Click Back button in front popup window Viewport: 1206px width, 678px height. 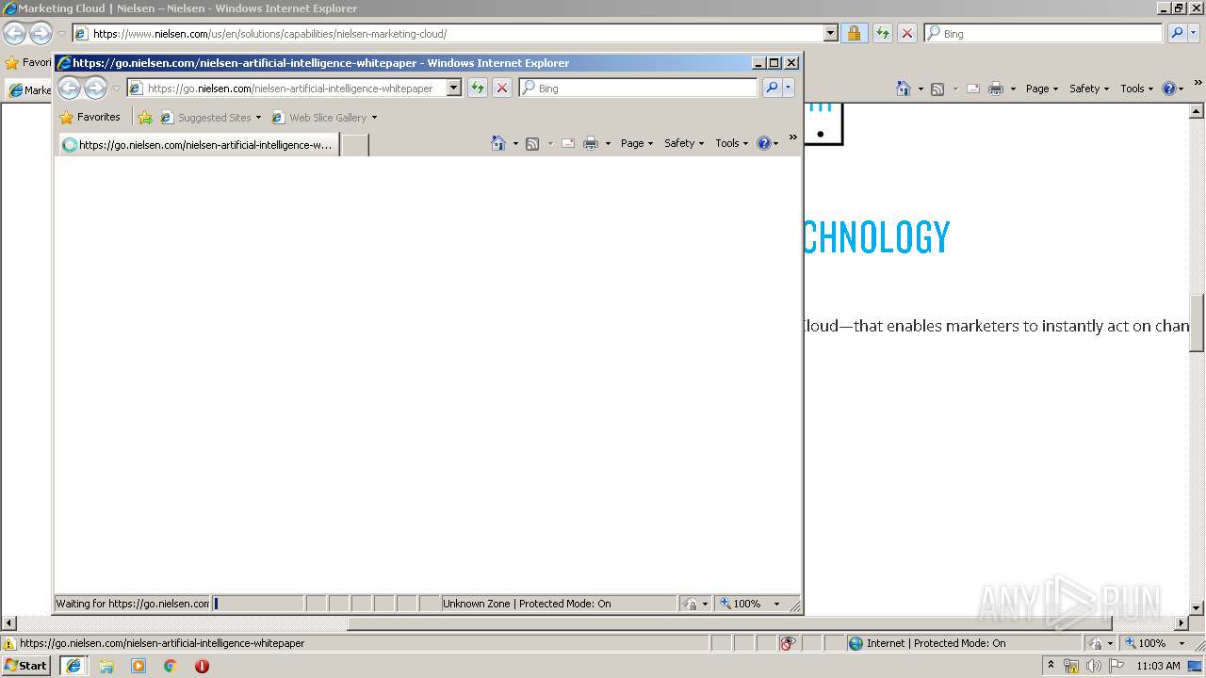(x=69, y=89)
